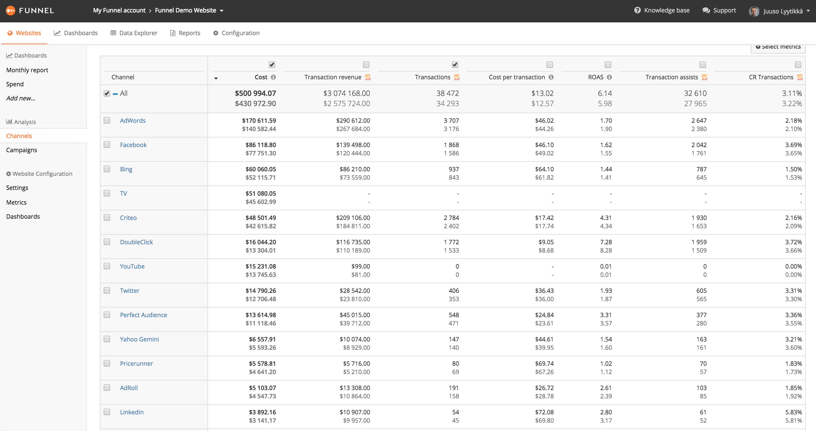Open the Websites tab
Viewport: 816px width, 431px height.
coord(24,33)
